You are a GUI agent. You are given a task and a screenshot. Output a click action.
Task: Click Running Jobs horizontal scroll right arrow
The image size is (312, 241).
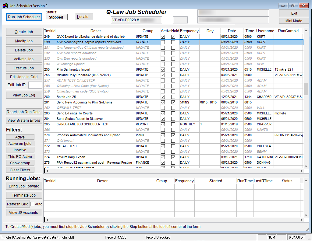pos(301,220)
